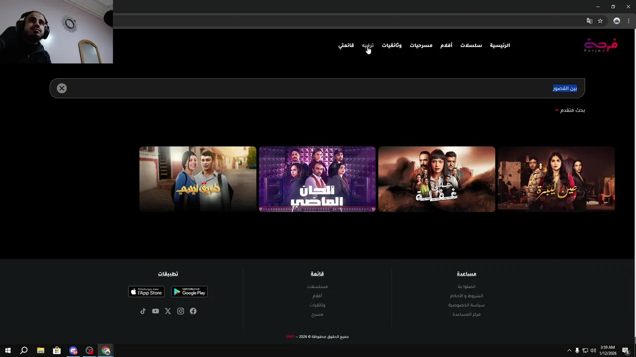Bookmark this page with the star icon
Screen dimensions: 636x357
pyautogui.click(x=600, y=21)
